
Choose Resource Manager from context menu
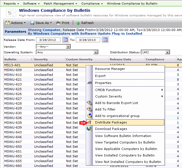[110, 69]
